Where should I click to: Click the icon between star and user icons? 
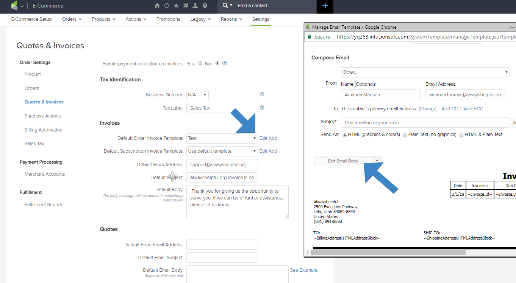coord(186,6)
